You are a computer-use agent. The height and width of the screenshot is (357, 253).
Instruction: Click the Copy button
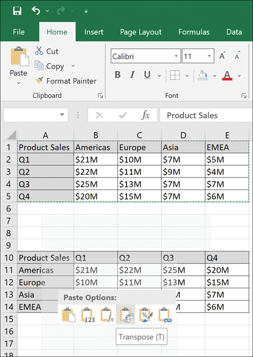(49, 66)
